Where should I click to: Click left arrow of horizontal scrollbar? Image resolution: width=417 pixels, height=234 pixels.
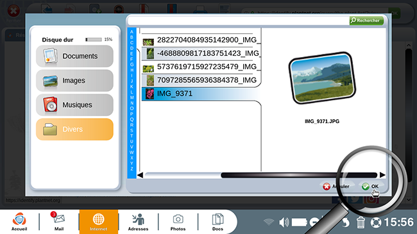click(140, 175)
